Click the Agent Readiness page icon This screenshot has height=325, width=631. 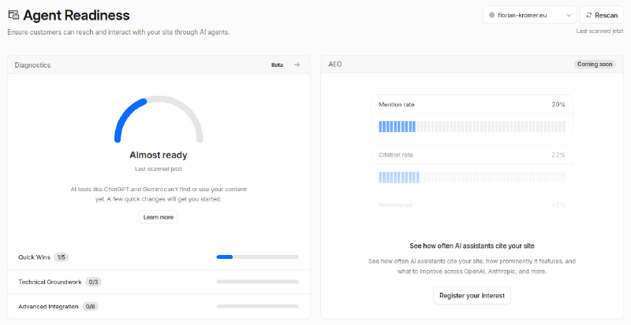pyautogui.click(x=13, y=15)
